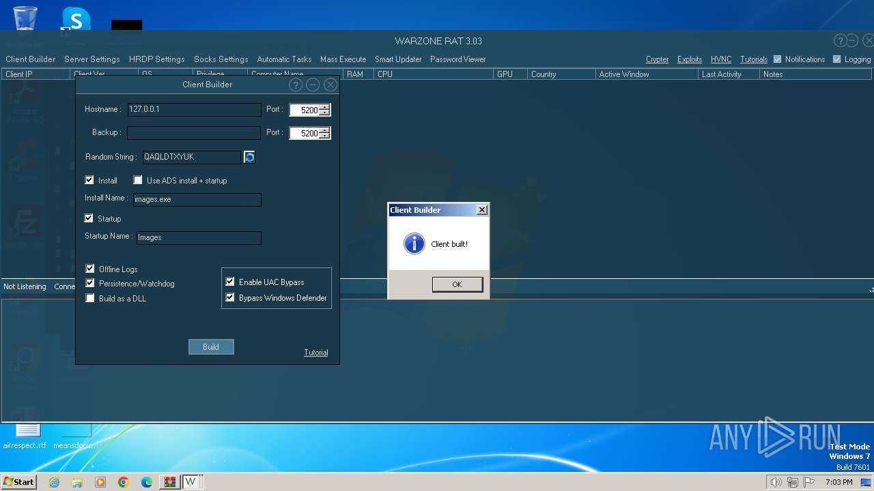Open the Tutorial link in Client Builder
Screen dimensions: 874x491
[x=316, y=353]
